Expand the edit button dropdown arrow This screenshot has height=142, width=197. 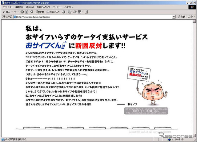pos(83,12)
